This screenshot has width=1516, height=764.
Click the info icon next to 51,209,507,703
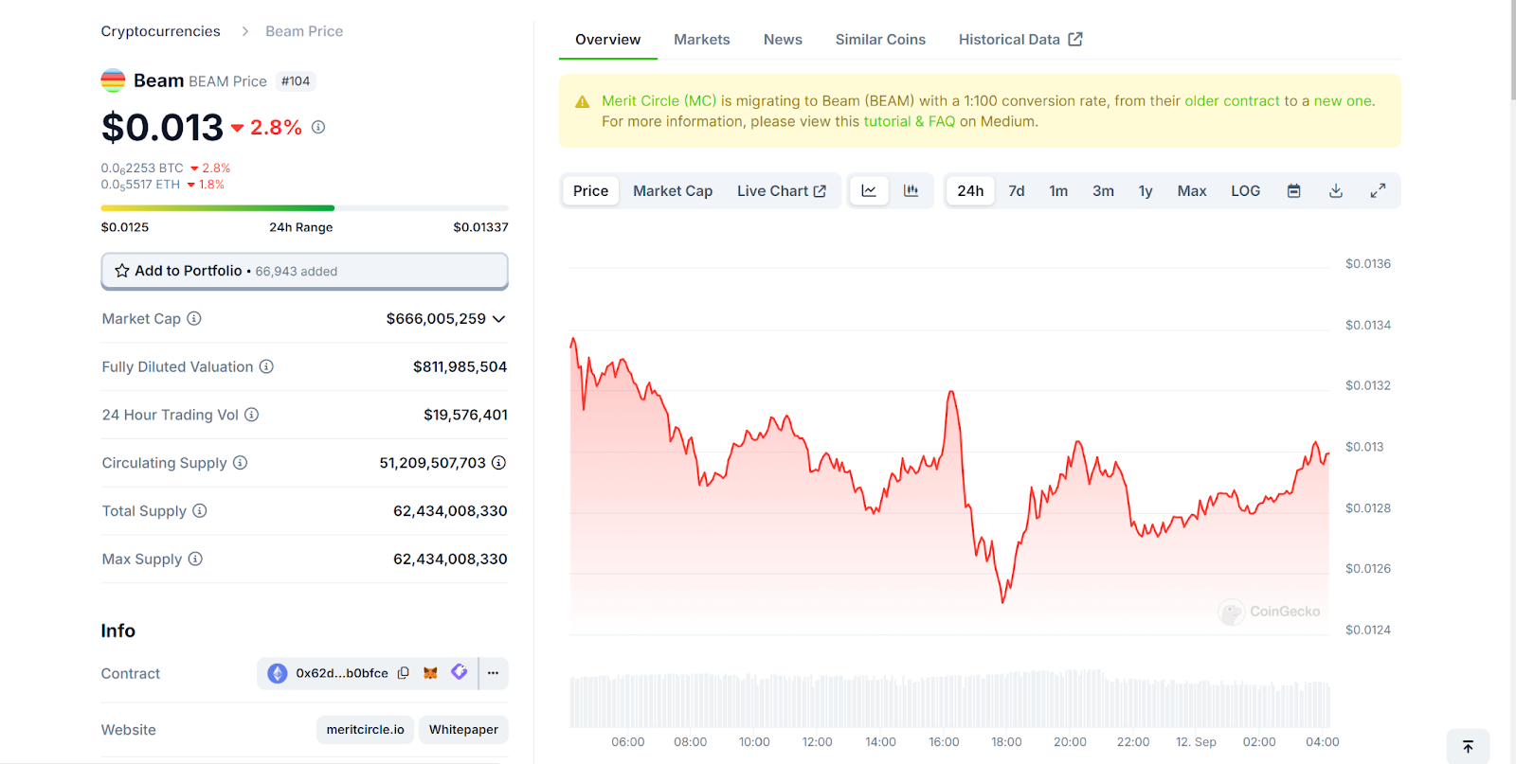[499, 463]
